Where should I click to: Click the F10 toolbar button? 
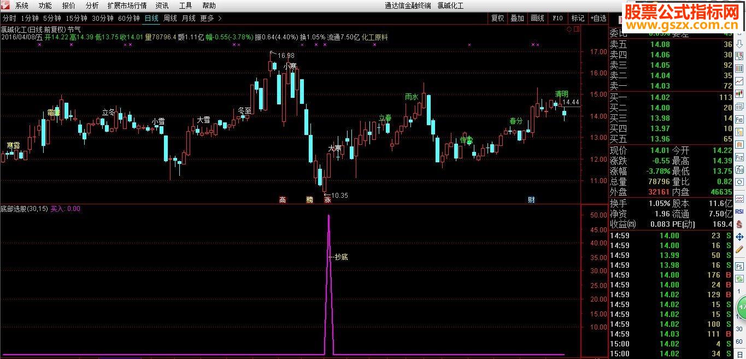point(557,18)
